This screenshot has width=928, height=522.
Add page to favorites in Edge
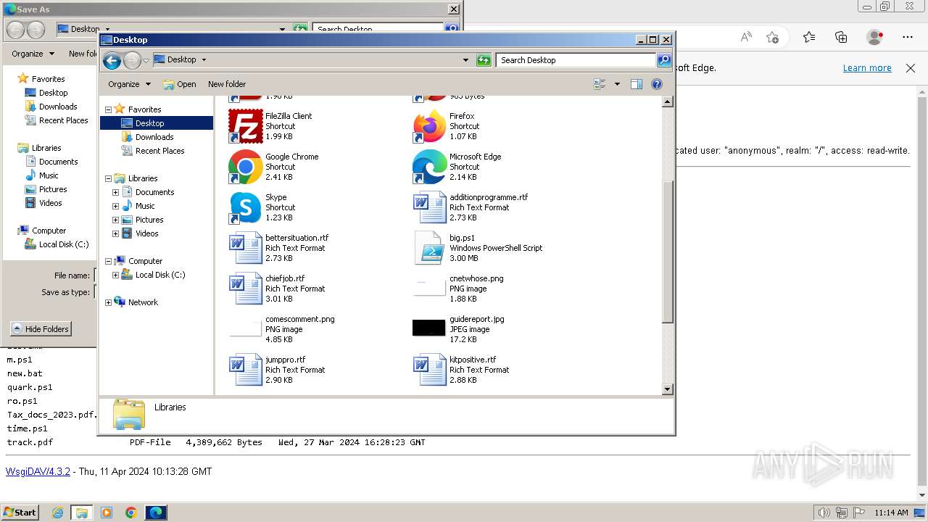(773, 37)
